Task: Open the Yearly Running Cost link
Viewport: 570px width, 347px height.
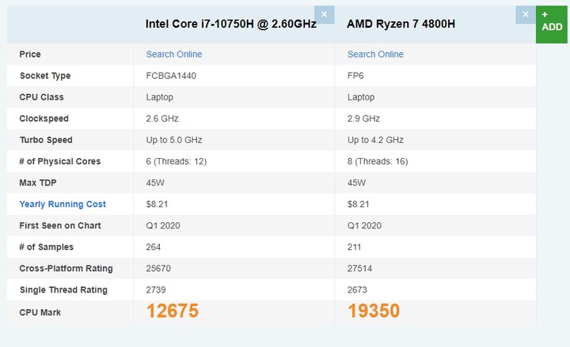Action: 63,204
